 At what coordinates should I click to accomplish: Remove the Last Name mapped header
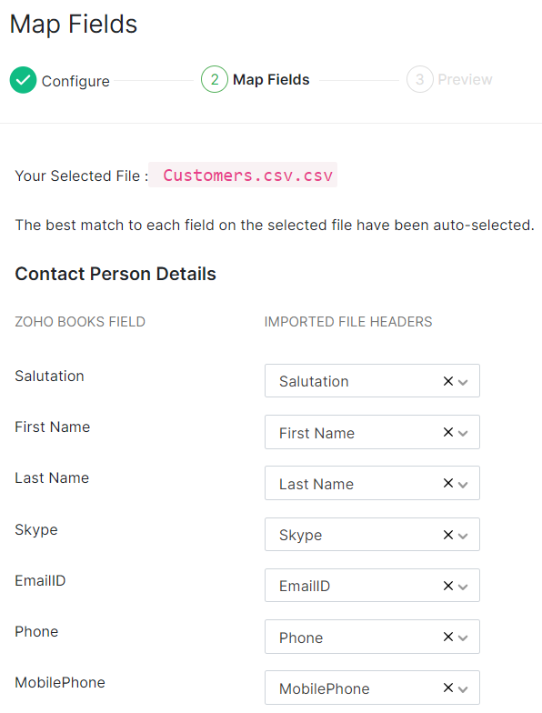(447, 483)
